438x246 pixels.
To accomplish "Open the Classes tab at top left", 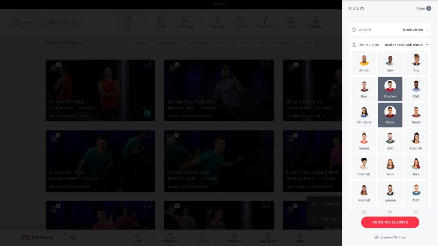I will pyautogui.click(x=26, y=22).
